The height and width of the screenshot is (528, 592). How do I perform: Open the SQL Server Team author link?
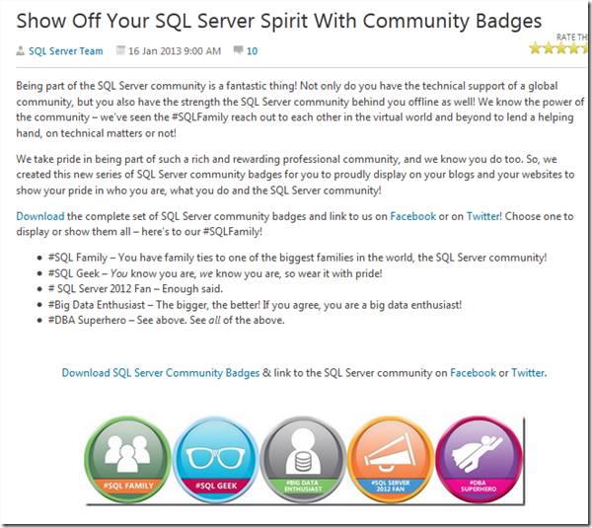(x=66, y=51)
